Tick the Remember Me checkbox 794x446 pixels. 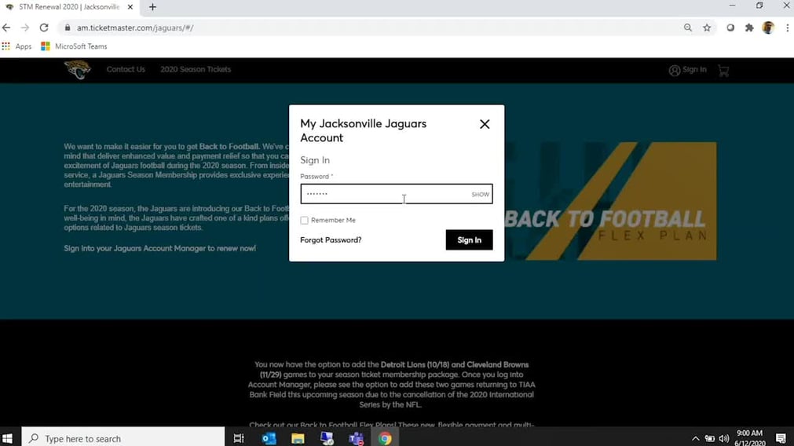[x=305, y=220]
